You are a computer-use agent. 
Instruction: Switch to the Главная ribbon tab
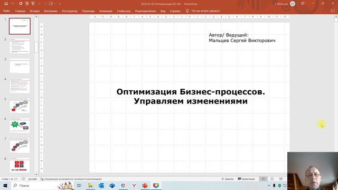[x=20, y=11]
